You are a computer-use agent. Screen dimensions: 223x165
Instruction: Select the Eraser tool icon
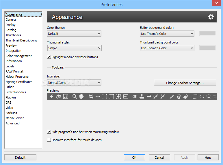[x=186, y=96]
